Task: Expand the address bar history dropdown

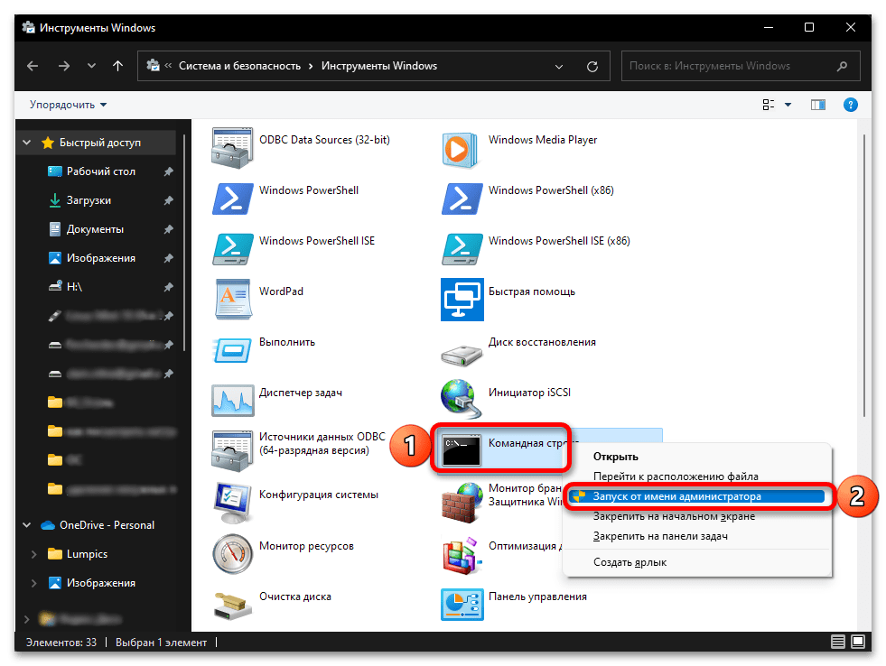Action: coord(559,66)
